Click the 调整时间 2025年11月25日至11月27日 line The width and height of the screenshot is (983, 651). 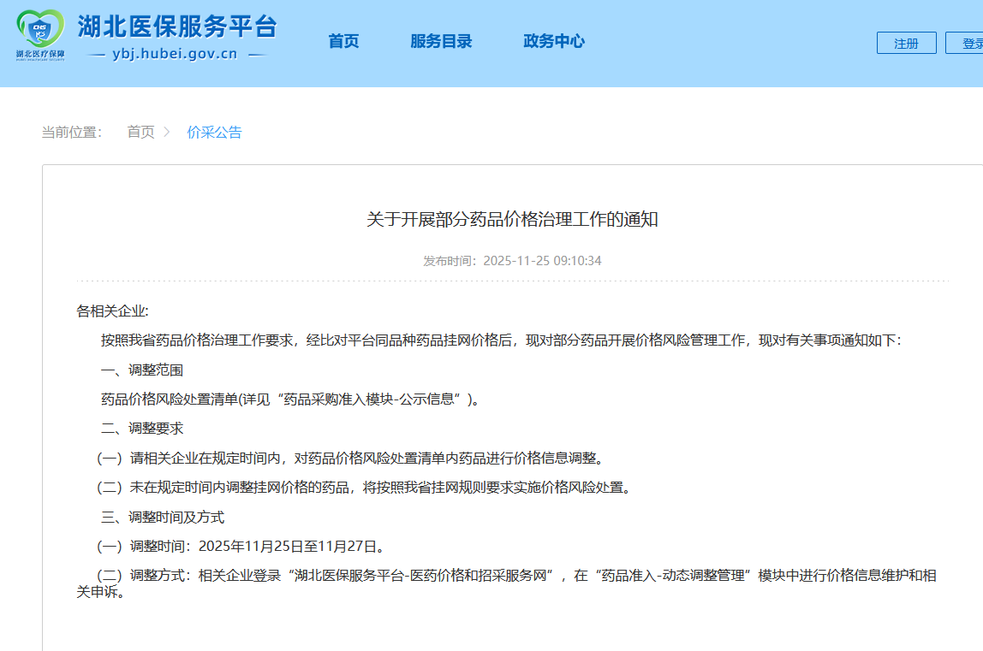241,546
